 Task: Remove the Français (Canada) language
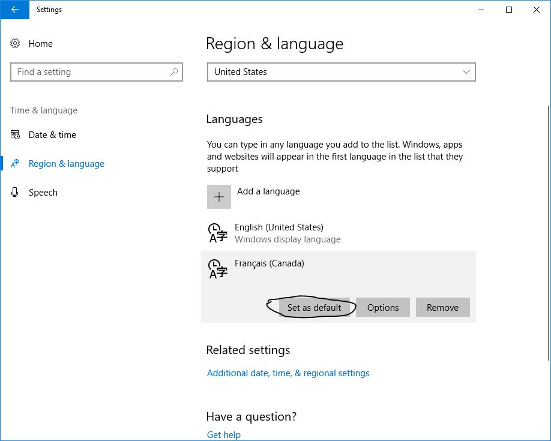pyautogui.click(x=443, y=307)
